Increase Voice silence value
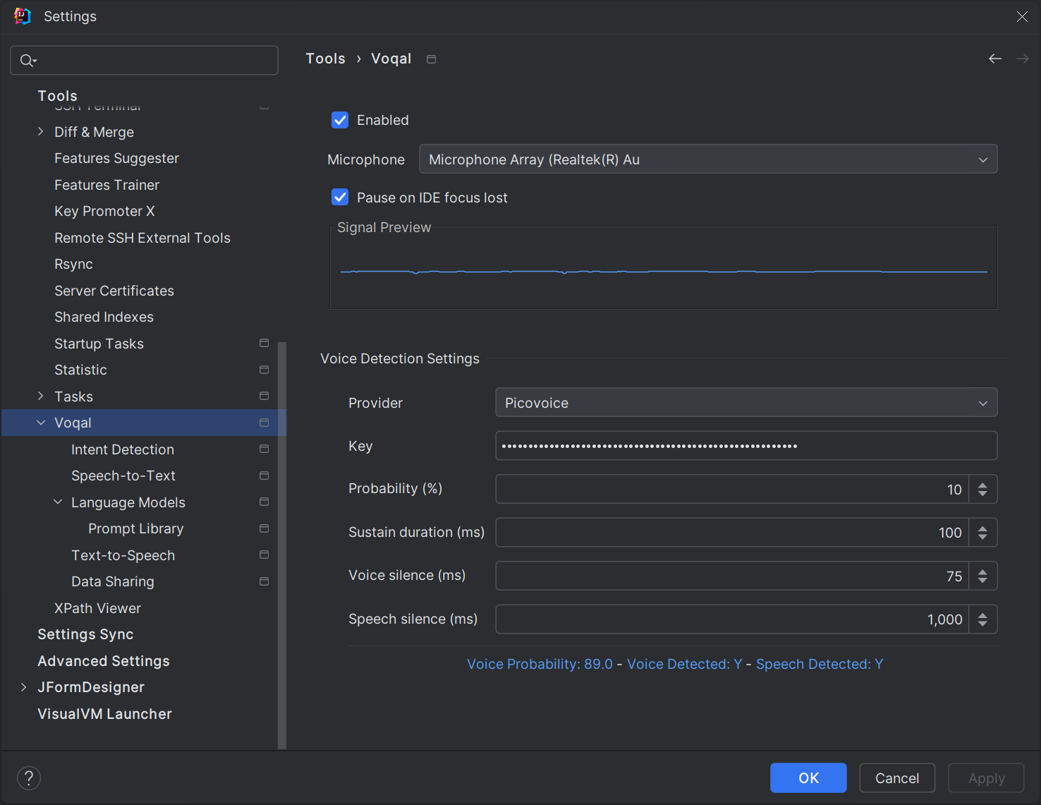Image resolution: width=1041 pixels, height=805 pixels. pos(982,571)
